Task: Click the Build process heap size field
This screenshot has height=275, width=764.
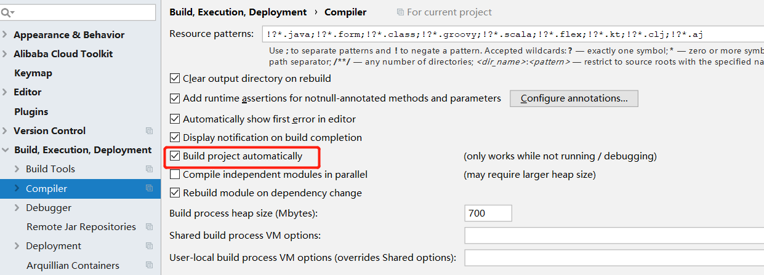Action: pyautogui.click(x=488, y=213)
